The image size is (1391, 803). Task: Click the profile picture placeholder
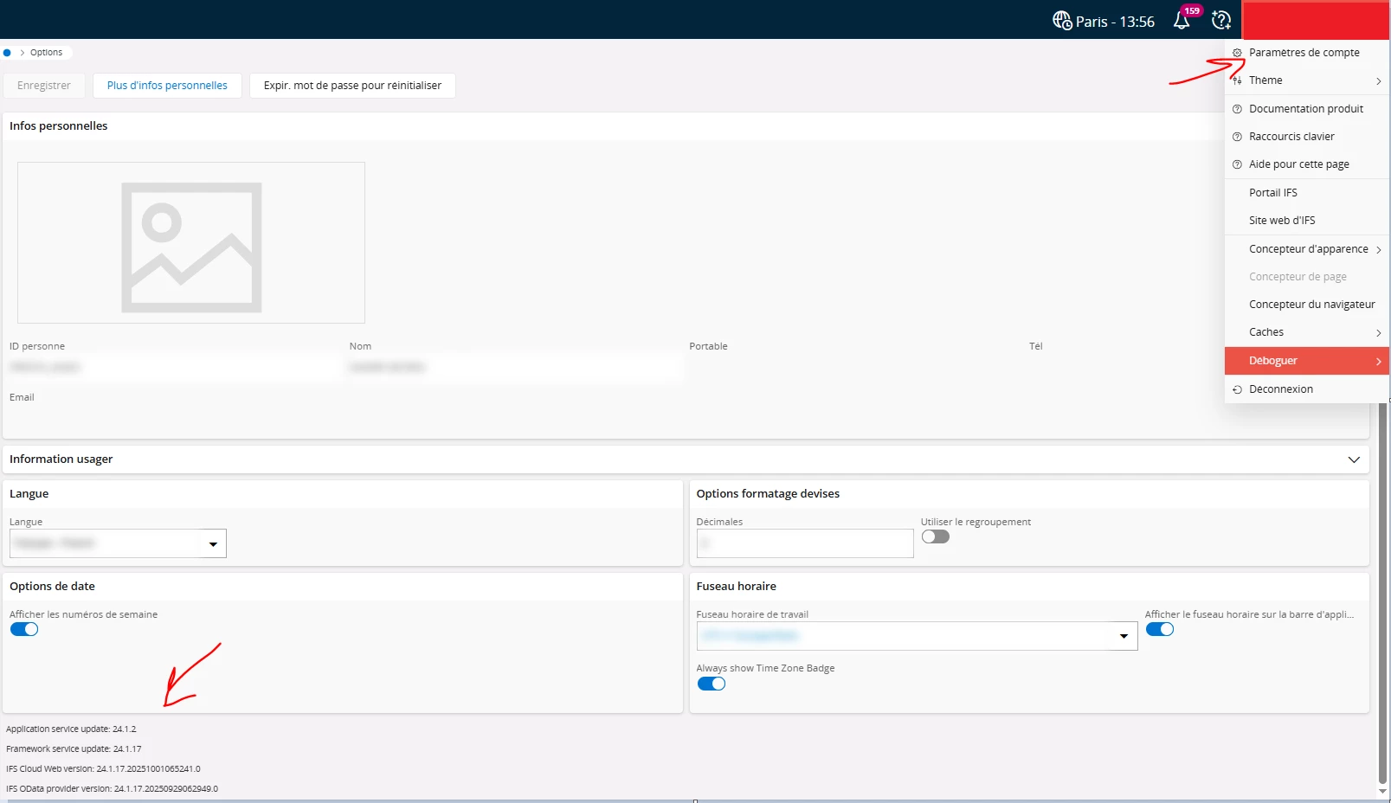[x=191, y=242]
